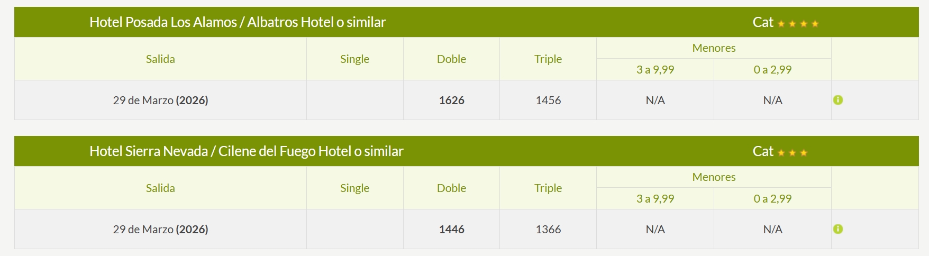This screenshot has height=256, width=929.
Task: Click the four-star rating of Posada Los Alamos
Action: pyautogui.click(x=798, y=23)
